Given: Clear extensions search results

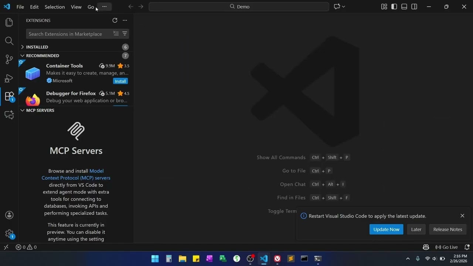Looking at the screenshot, I should tap(116, 34).
